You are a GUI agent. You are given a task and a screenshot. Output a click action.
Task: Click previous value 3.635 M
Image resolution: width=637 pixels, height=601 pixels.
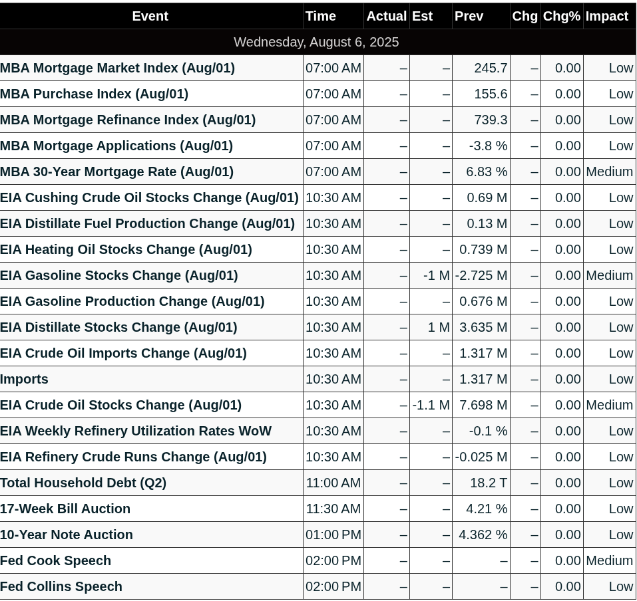[483, 328]
